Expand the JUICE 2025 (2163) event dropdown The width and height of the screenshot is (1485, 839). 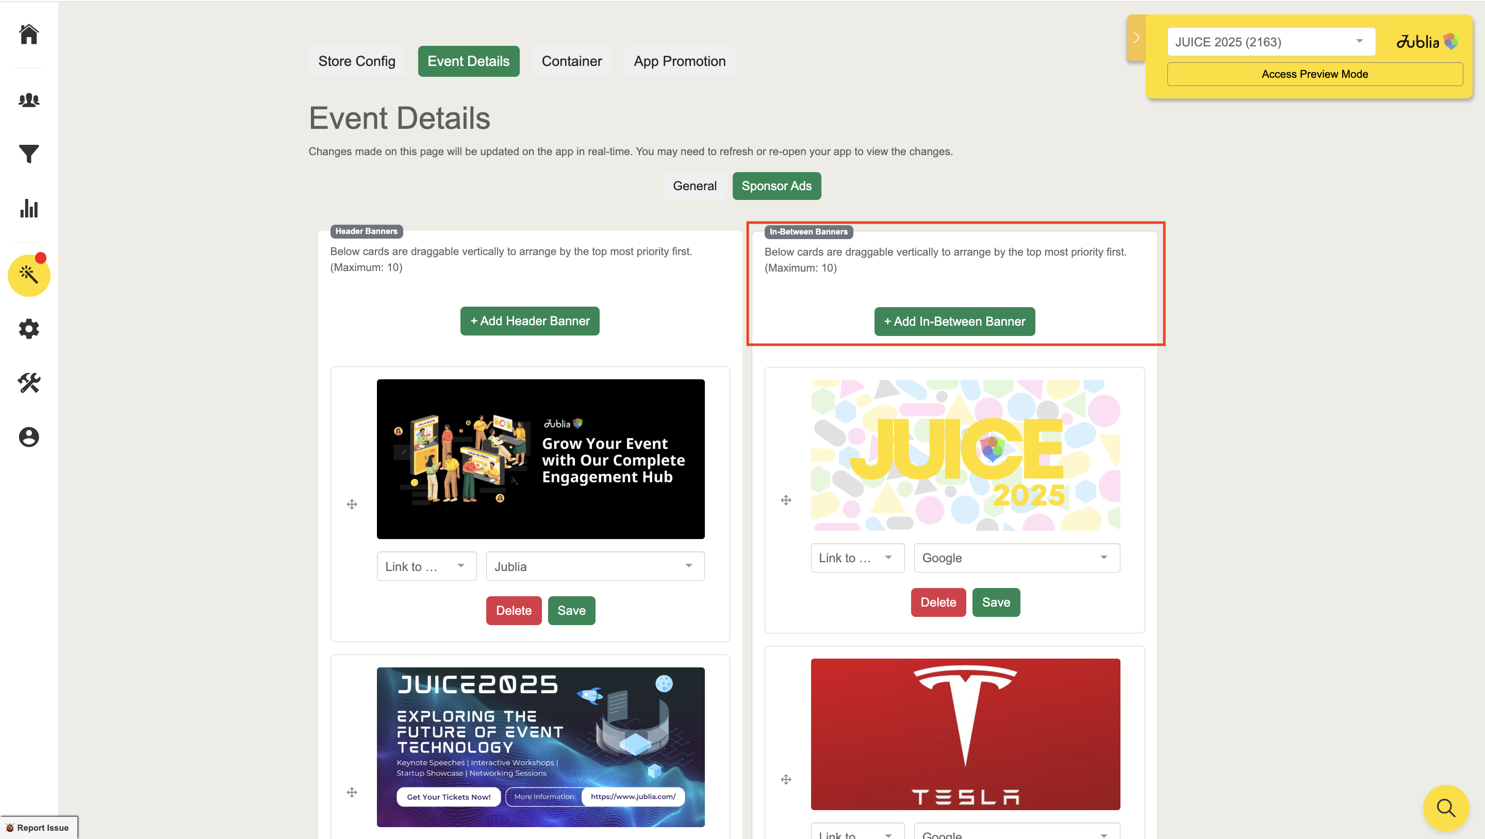click(1270, 42)
